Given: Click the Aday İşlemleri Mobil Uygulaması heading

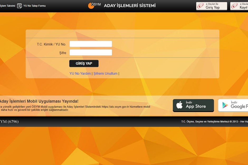Looking at the screenshot, I should [x=39, y=101].
